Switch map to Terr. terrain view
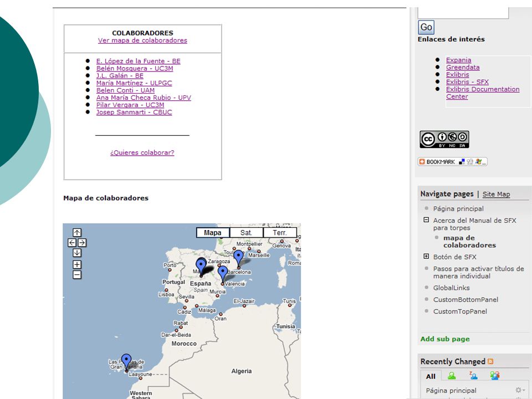 (280, 233)
